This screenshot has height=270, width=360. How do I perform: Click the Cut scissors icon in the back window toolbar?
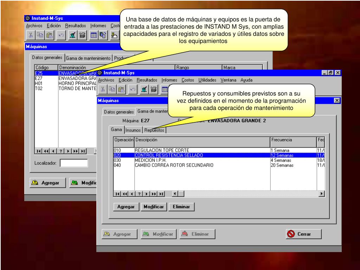click(31, 35)
